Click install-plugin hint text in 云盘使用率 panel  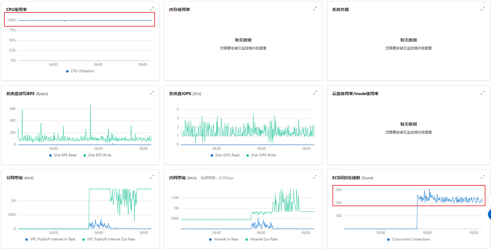point(409,132)
